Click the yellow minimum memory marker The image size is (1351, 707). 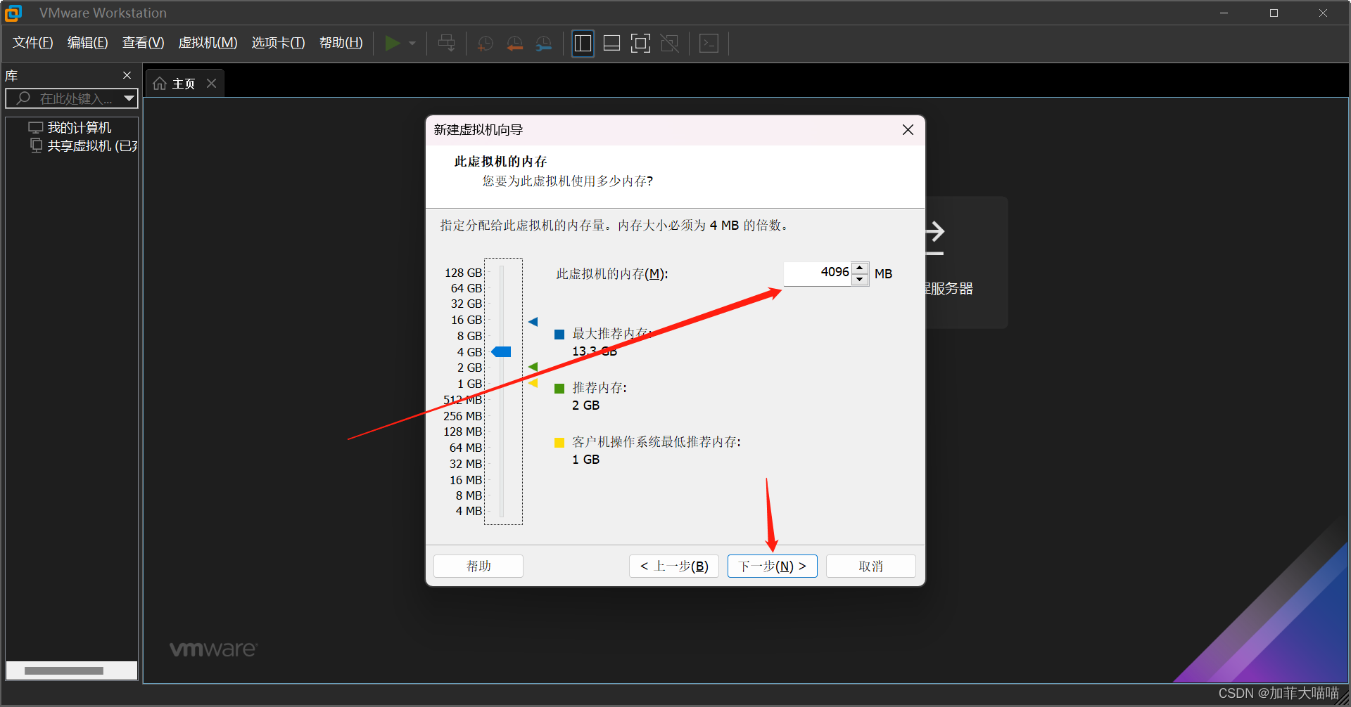[x=533, y=383]
